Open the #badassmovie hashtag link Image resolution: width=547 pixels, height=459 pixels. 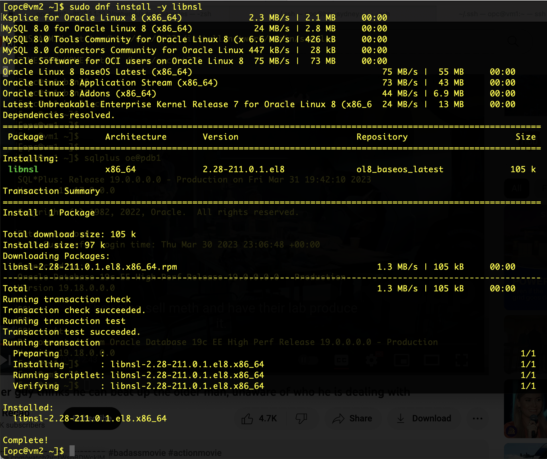[x=137, y=453]
